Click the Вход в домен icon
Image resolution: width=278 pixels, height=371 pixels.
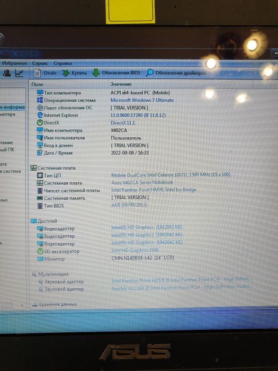click(x=40, y=145)
